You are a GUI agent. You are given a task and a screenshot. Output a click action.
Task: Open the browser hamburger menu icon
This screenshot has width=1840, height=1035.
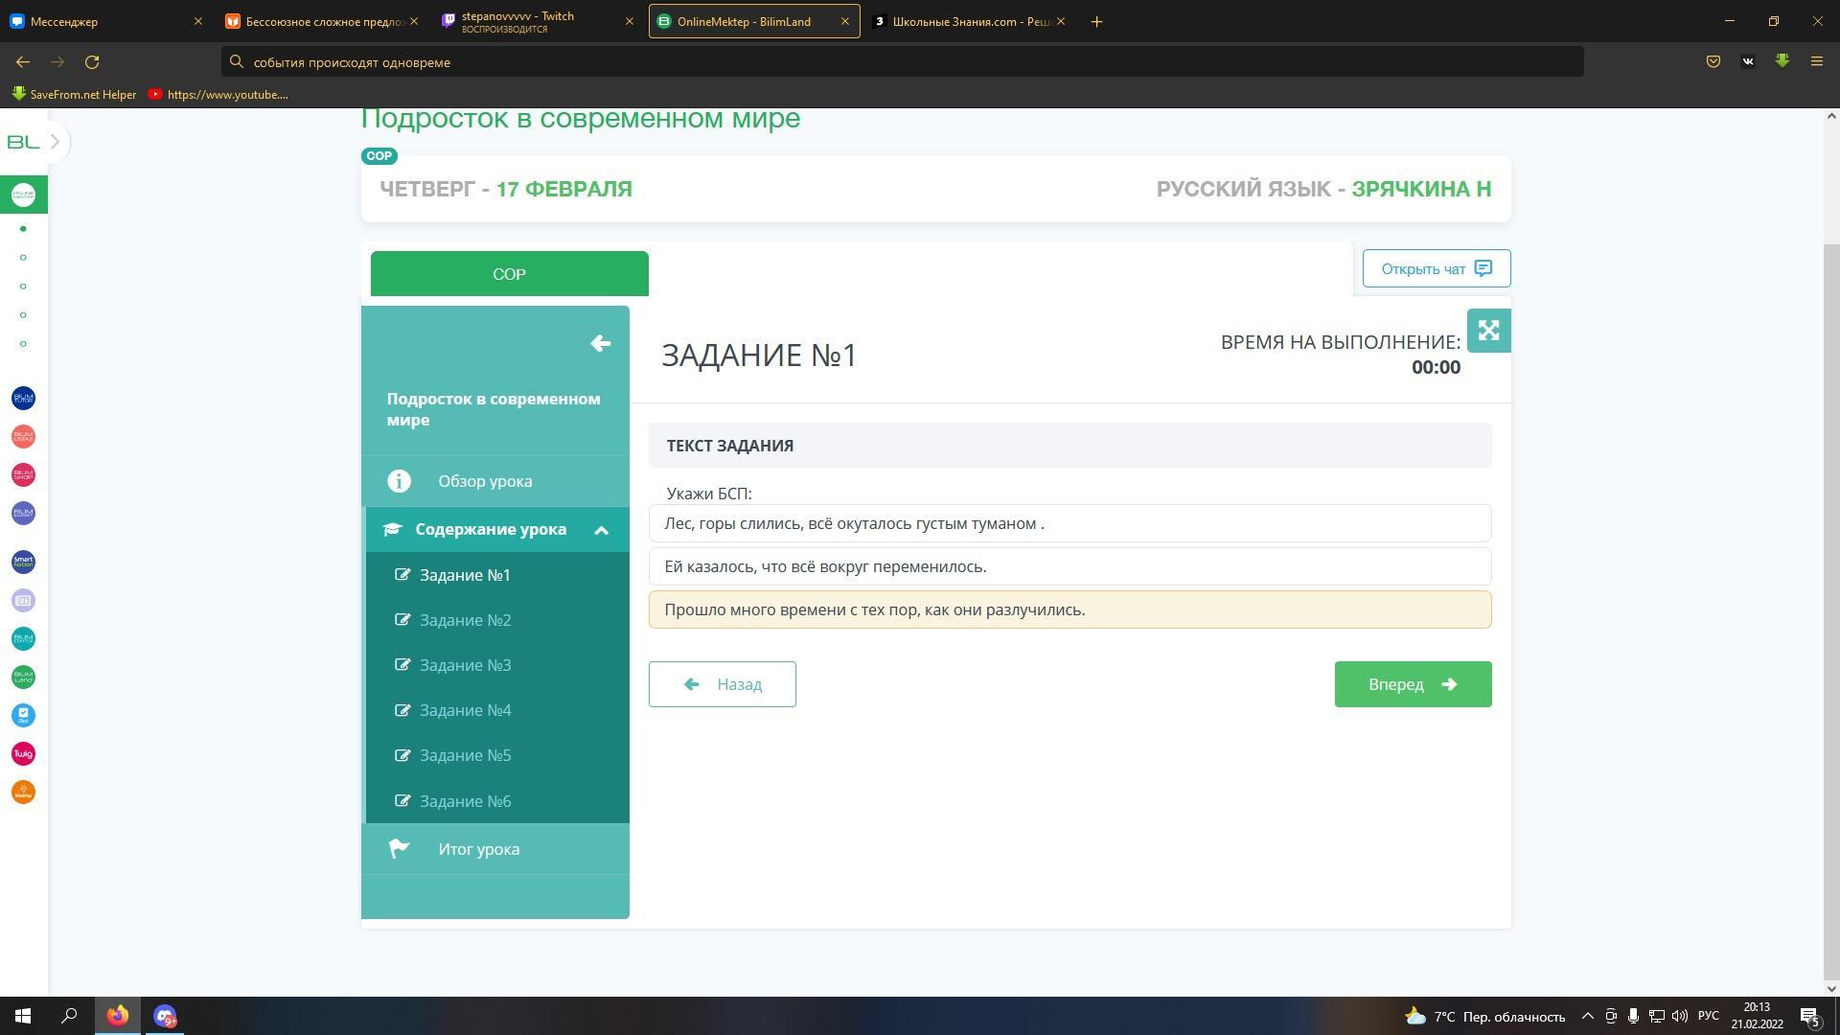(x=1816, y=62)
